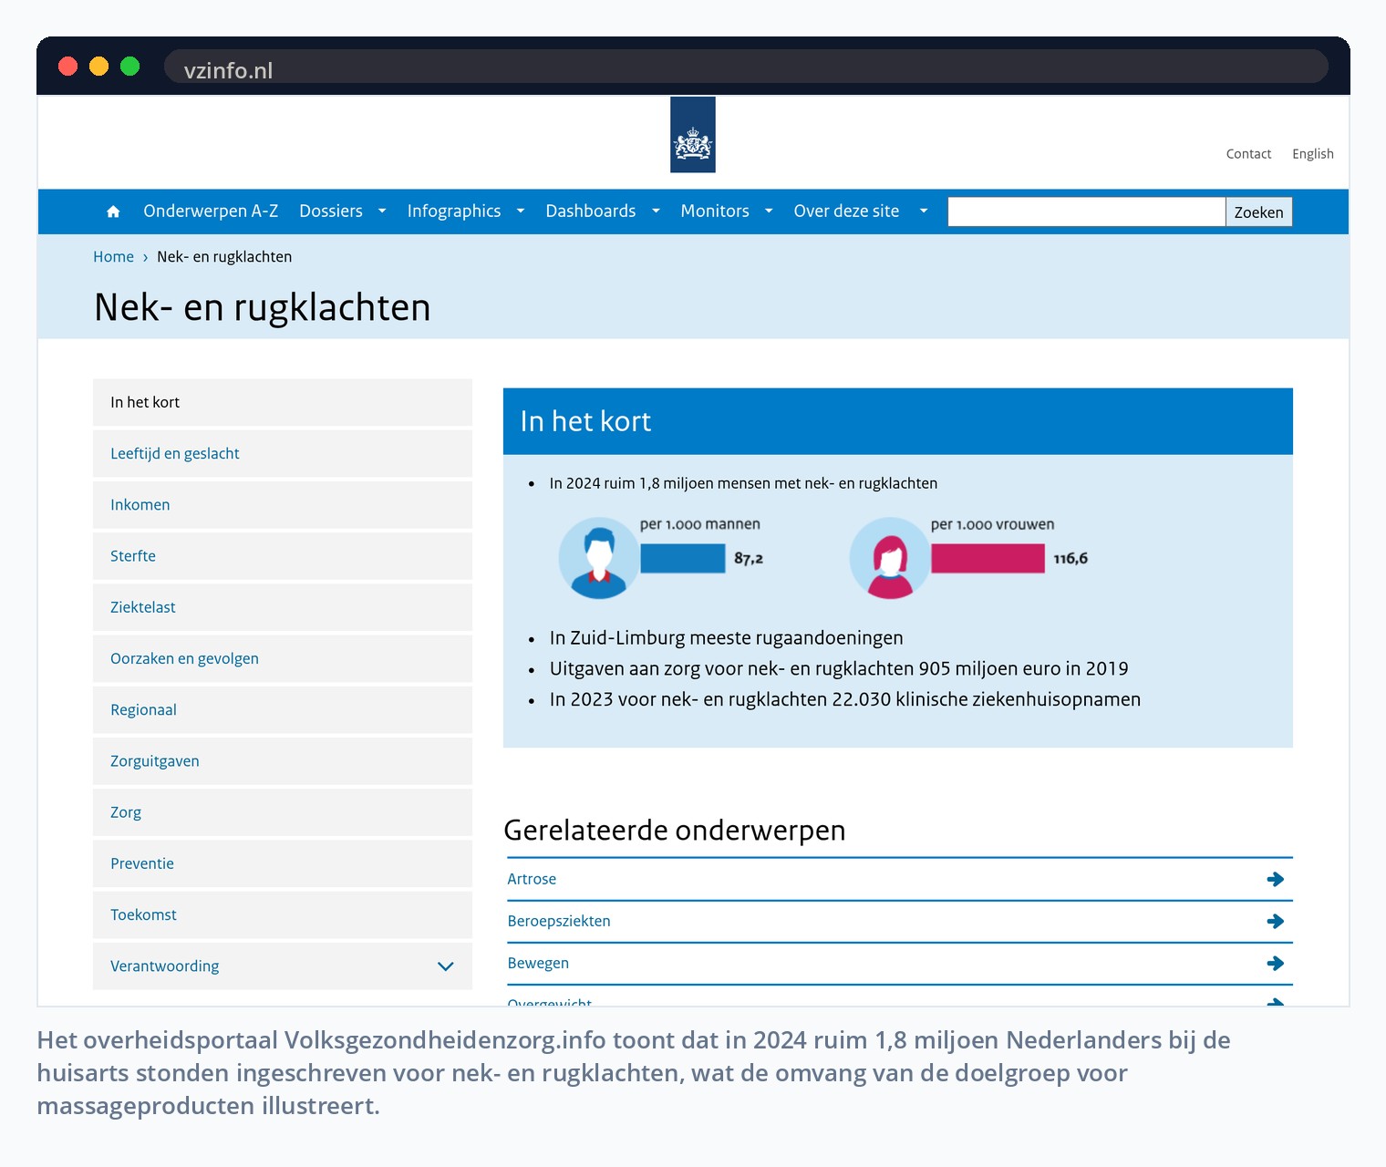Open Leeftijd en geslacht sidebar link

pyautogui.click(x=283, y=453)
